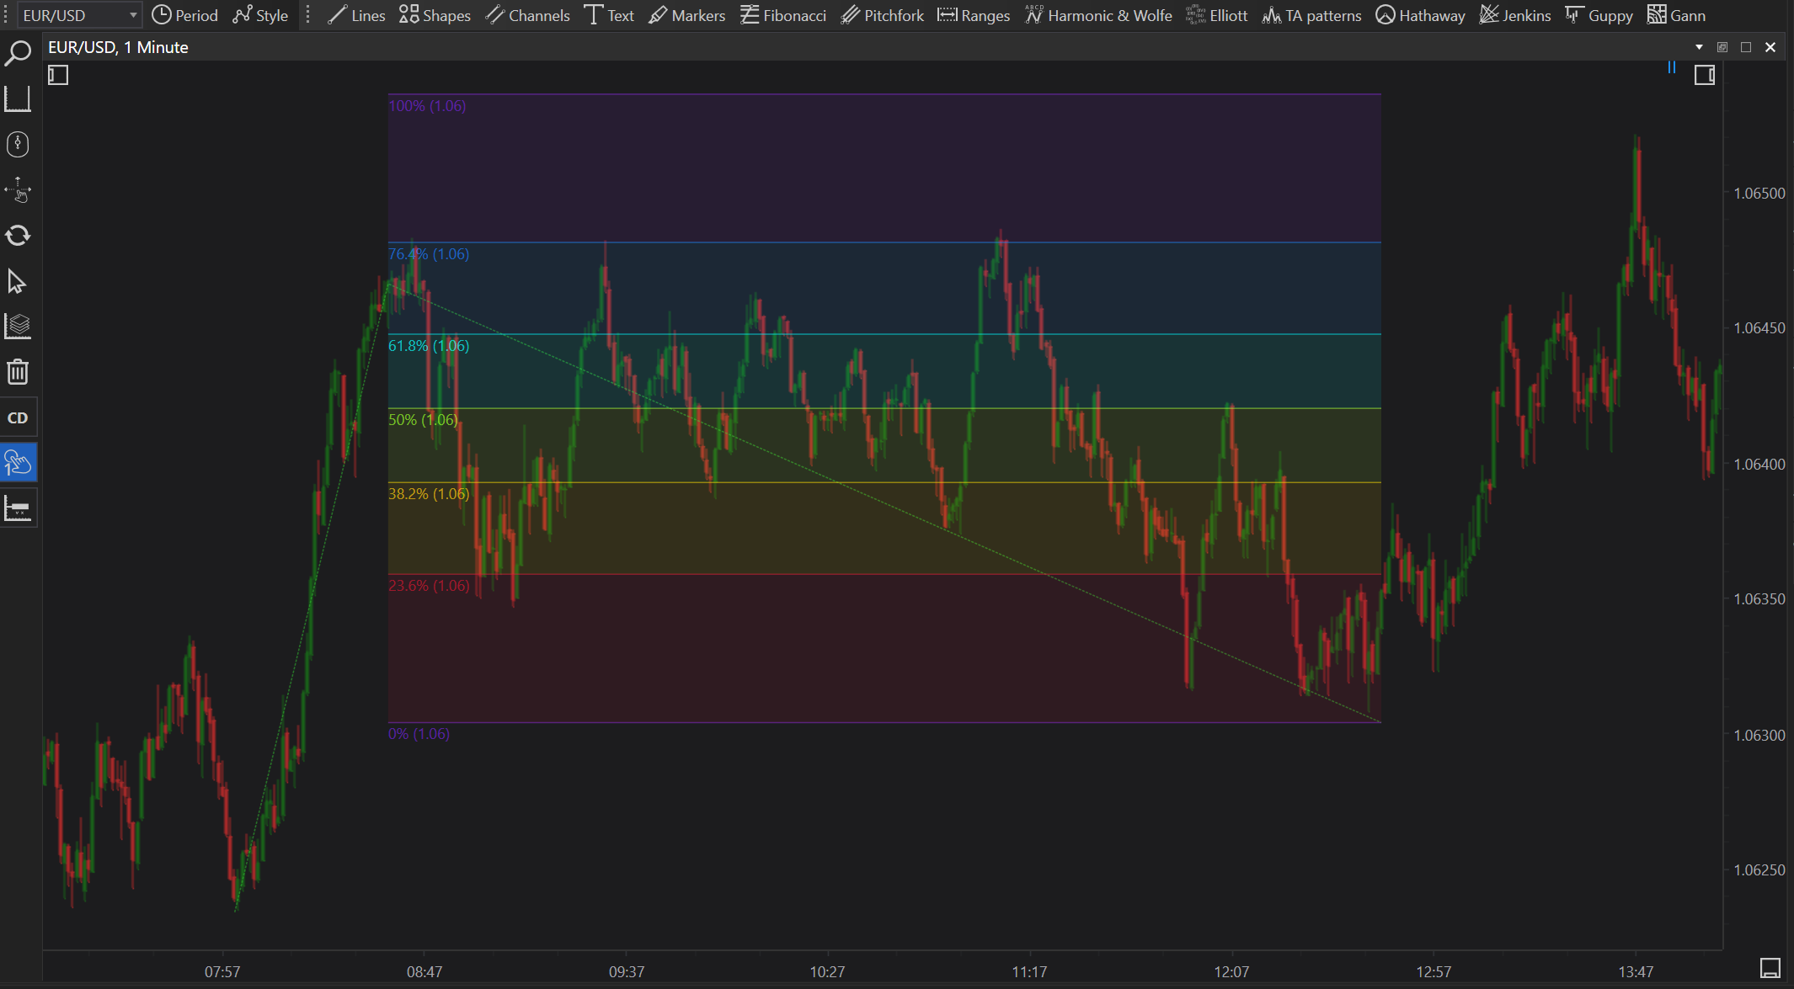The image size is (1794, 989).
Task: Click the Gann tools button
Action: 1676,15
